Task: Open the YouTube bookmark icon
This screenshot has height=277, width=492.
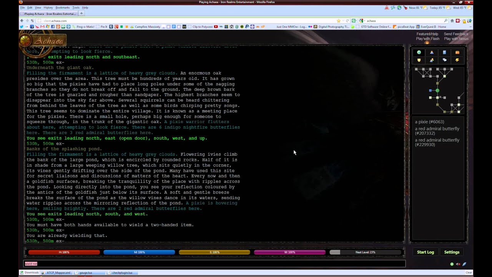Action: point(216,27)
